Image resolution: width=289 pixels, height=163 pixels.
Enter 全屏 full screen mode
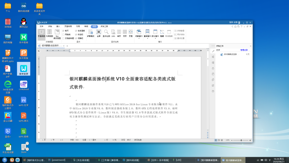pyautogui.click(x=98, y=33)
